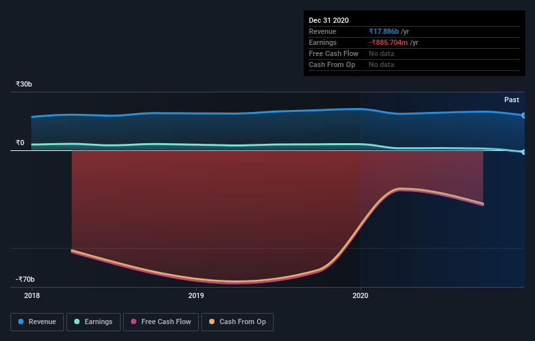The height and width of the screenshot is (341, 535).
Task: Click the ₹0 y-axis label
Action: (20, 143)
